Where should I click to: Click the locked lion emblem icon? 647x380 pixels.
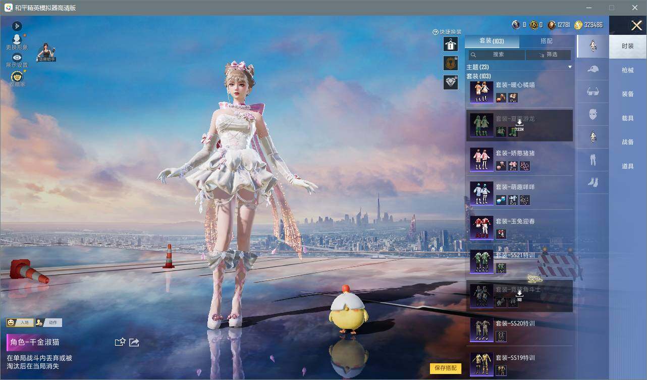click(450, 63)
